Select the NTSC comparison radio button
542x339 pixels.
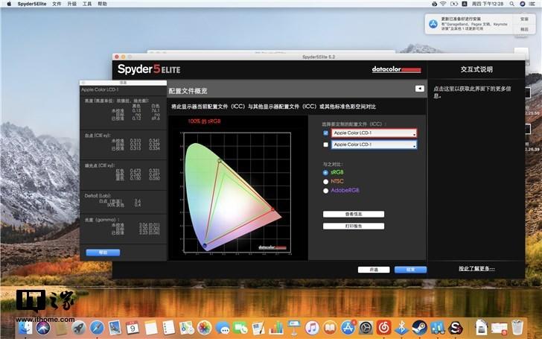point(325,182)
